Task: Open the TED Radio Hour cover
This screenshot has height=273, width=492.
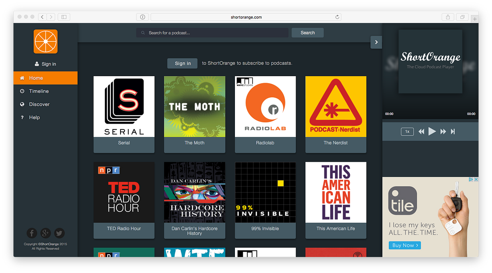Action: pyautogui.click(x=124, y=192)
